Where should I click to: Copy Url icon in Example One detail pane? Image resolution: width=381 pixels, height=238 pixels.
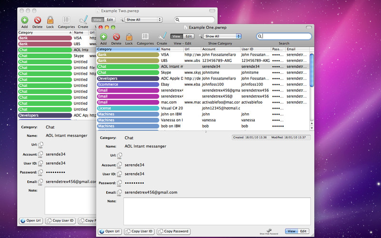click(x=120, y=156)
